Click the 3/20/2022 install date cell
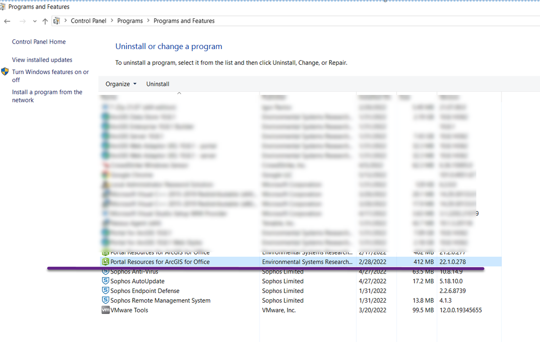 click(x=372, y=310)
